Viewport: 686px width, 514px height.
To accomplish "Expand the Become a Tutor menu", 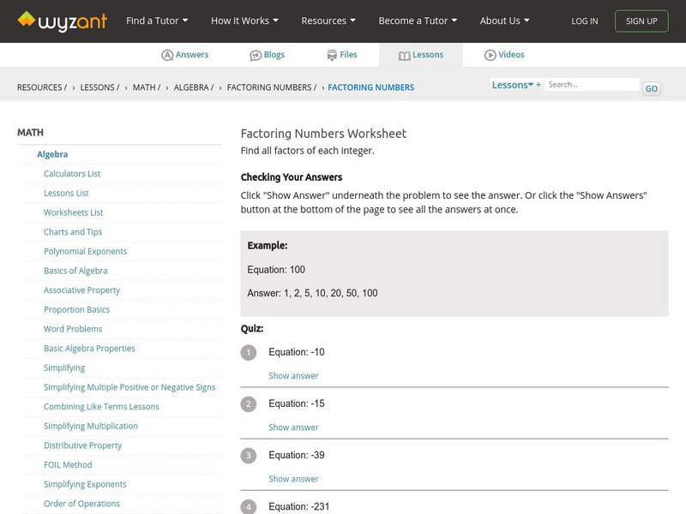I will [418, 21].
